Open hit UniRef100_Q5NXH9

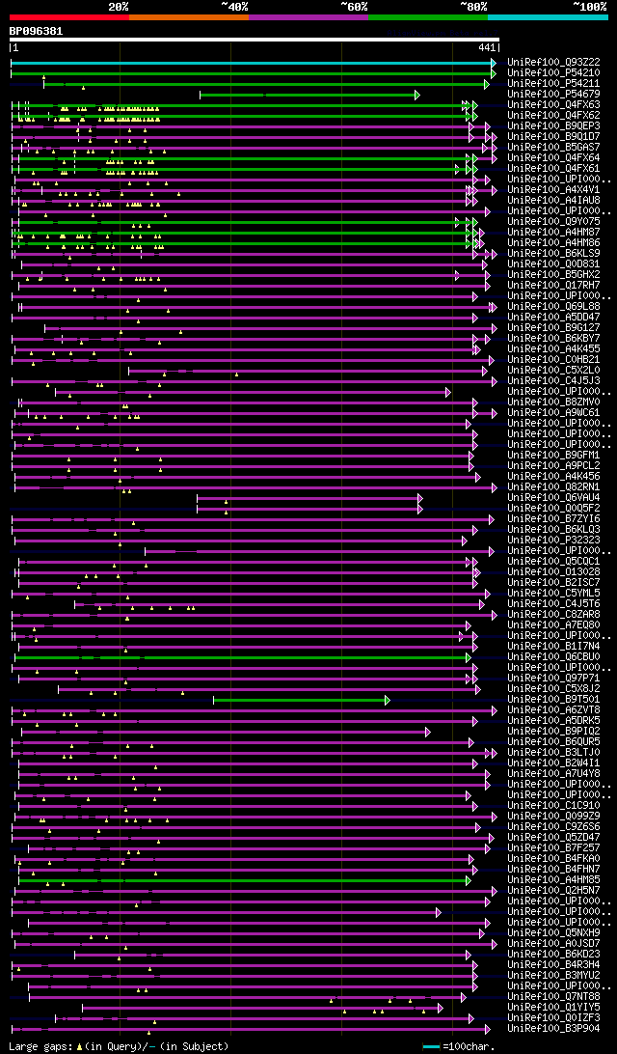tap(554, 933)
